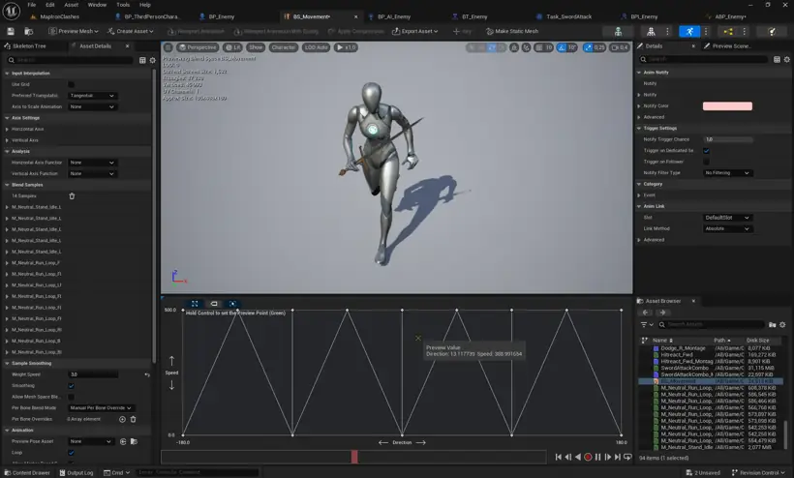Toggle the Lit view mode button
This screenshot has height=478, width=794.
tap(233, 47)
